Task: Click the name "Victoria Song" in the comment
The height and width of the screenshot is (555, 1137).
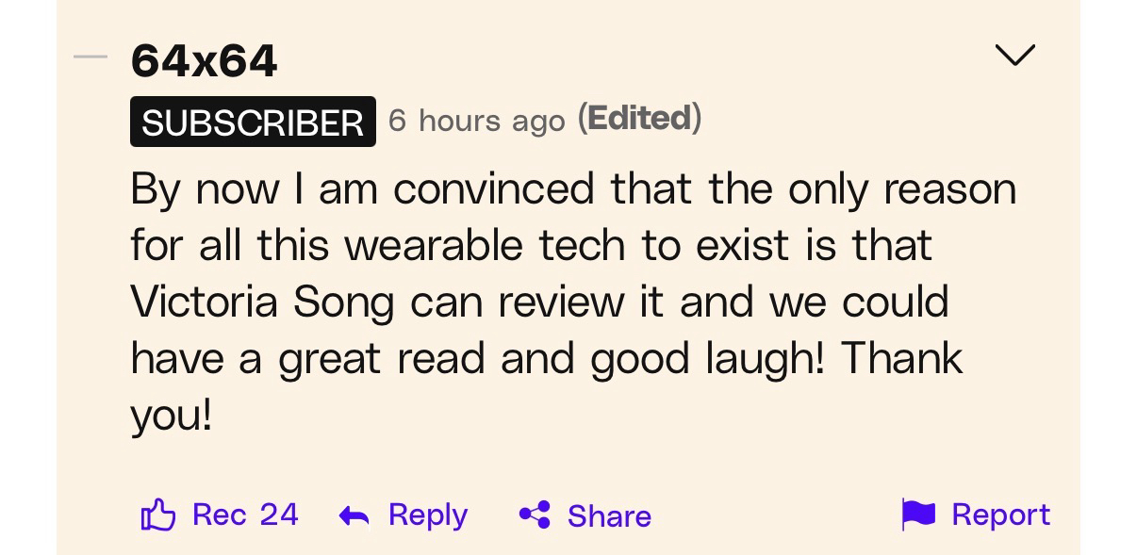Action: (x=264, y=302)
